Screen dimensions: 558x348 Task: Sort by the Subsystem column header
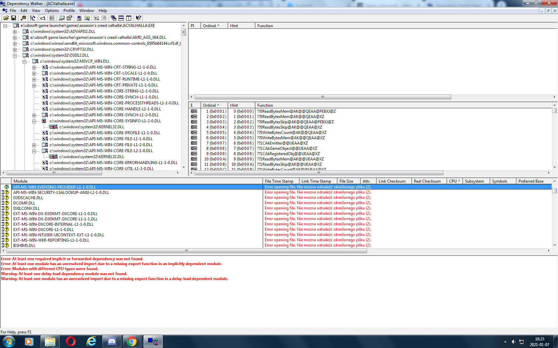coord(476,181)
